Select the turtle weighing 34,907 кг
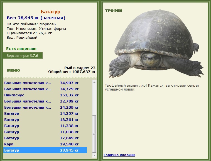The height and width of the screenshot is (161, 211). 45,83
